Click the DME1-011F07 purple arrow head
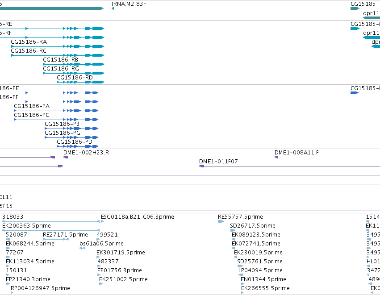The image size is (380, 295). (x=202, y=166)
